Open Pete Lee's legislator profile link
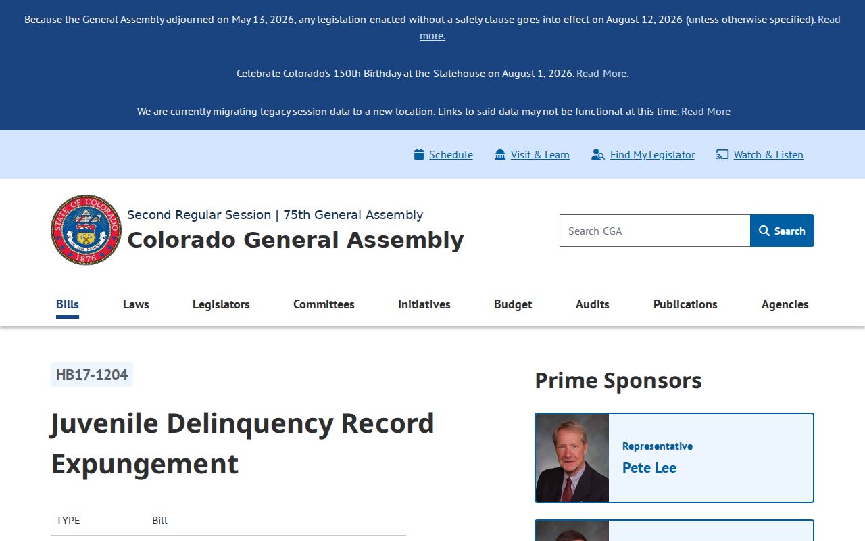The width and height of the screenshot is (865, 541). [x=649, y=467]
